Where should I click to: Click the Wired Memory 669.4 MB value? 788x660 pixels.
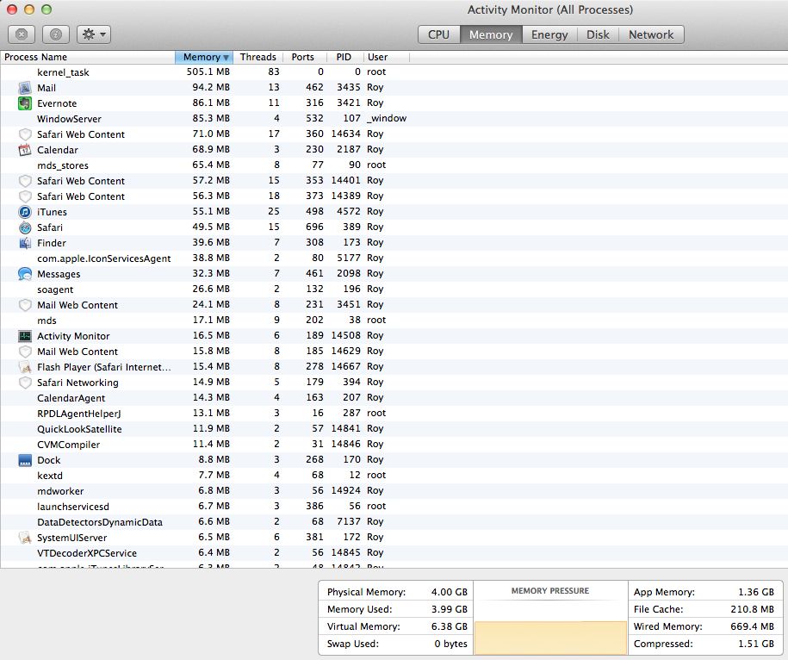point(752,626)
